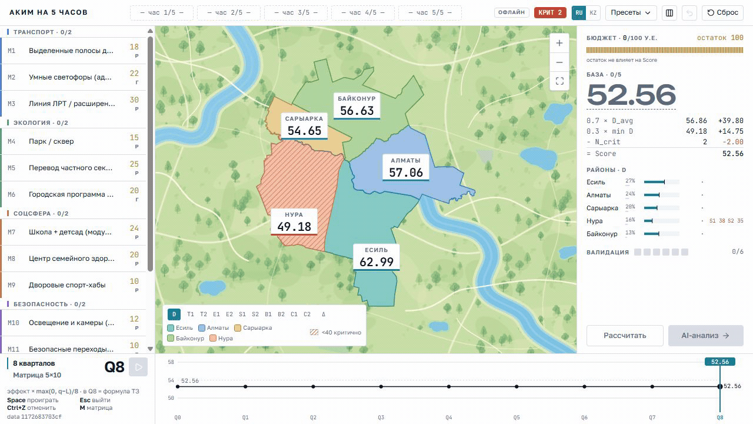Switch interface language to KZ

click(x=593, y=12)
